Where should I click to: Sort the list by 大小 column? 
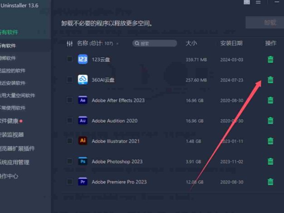coord(191,43)
